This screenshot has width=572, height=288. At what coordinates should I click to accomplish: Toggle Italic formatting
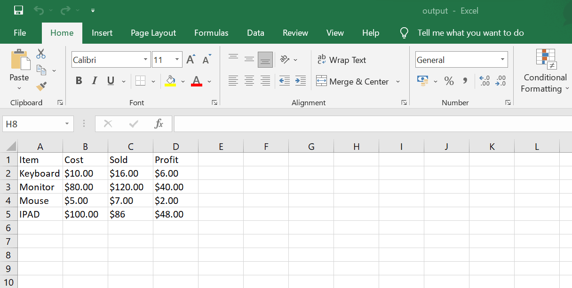[95, 81]
